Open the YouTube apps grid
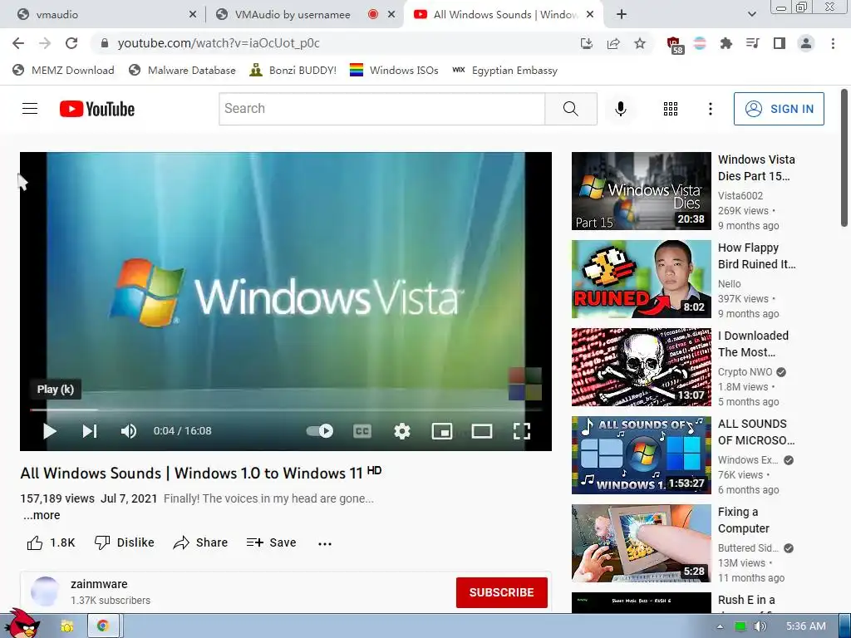The image size is (851, 638). [x=671, y=109]
